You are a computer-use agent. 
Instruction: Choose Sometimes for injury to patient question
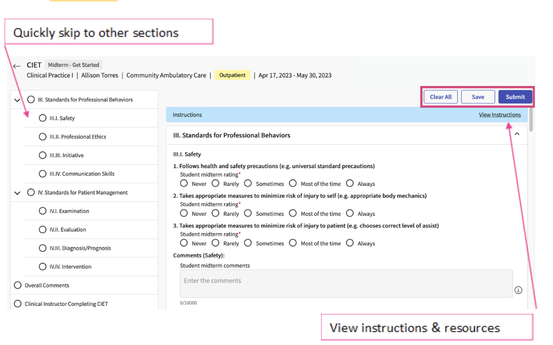pyautogui.click(x=248, y=243)
